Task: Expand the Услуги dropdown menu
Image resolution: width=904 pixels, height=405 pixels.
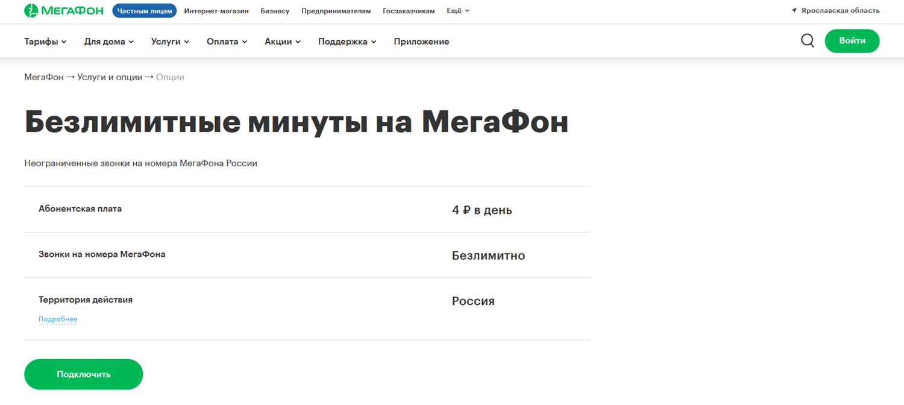Action: click(x=171, y=42)
